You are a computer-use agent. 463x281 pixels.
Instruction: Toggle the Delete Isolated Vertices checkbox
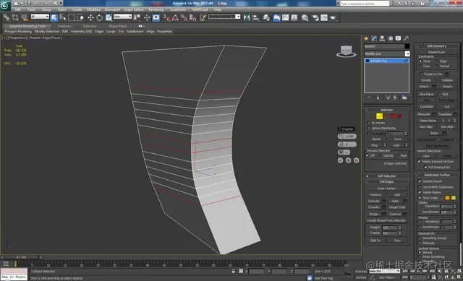pyautogui.click(x=419, y=161)
